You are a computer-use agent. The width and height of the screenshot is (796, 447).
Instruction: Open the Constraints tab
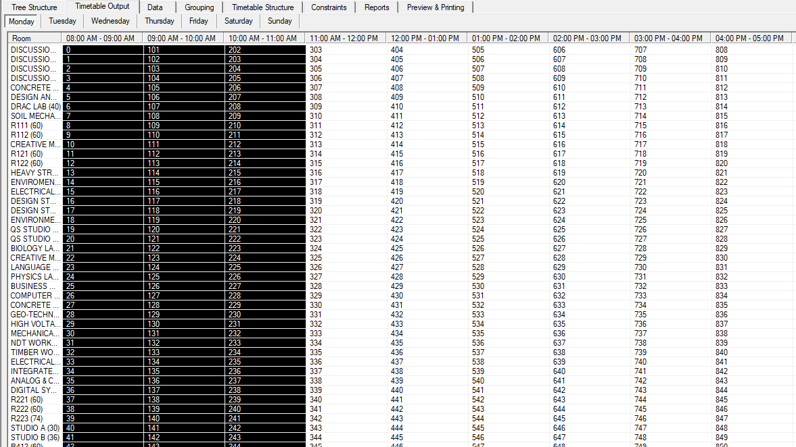(329, 7)
